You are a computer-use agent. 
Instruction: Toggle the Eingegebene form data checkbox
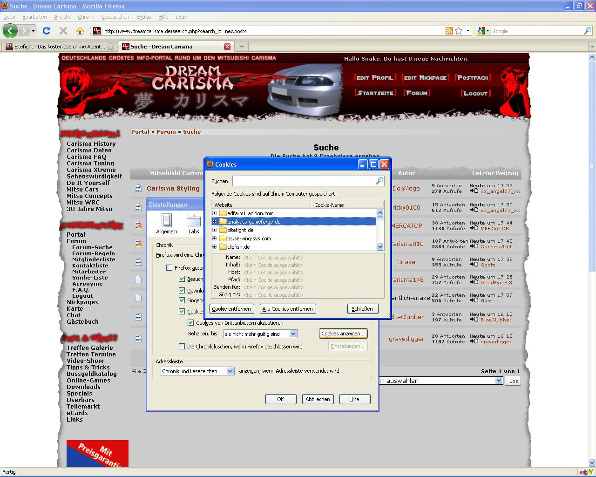[182, 300]
